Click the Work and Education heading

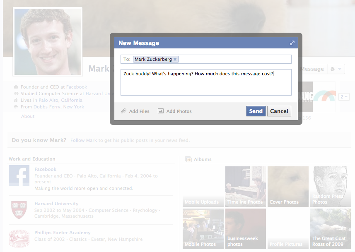(x=32, y=159)
